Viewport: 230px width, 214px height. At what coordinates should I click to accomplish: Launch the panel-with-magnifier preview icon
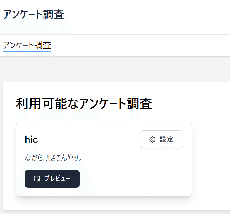click(x=37, y=179)
